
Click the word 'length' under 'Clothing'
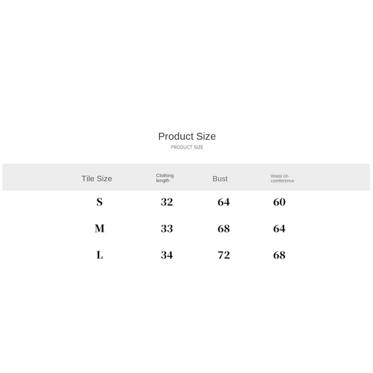coord(162,181)
